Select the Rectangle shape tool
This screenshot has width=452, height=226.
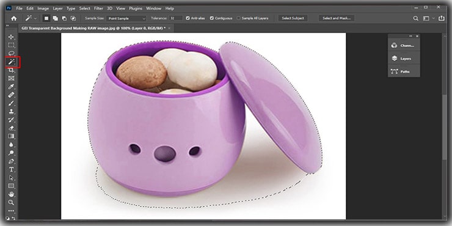pyautogui.click(x=11, y=186)
